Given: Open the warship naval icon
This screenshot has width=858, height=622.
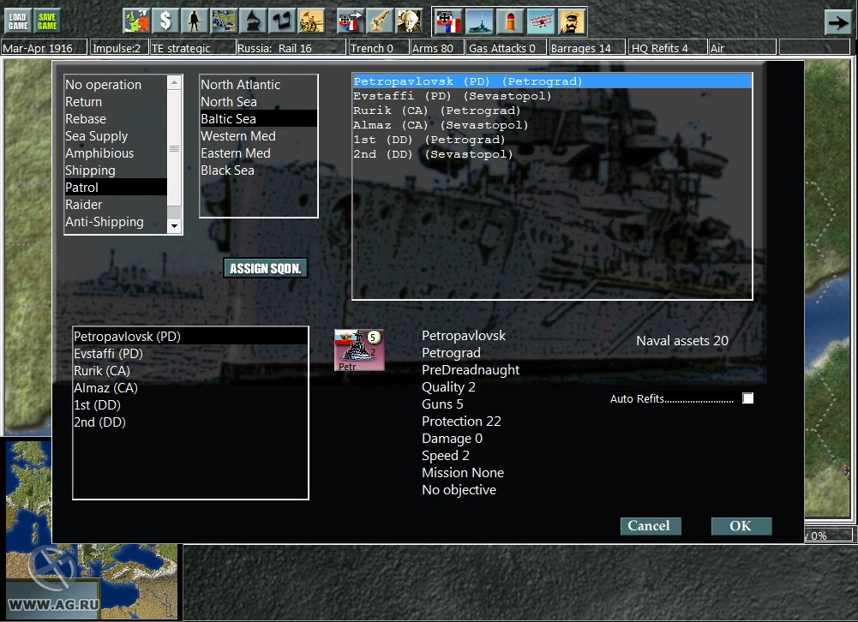Looking at the screenshot, I should click(479, 22).
